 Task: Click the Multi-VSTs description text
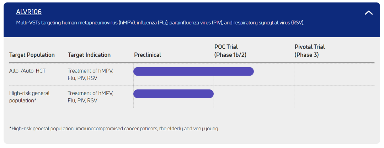160,23
